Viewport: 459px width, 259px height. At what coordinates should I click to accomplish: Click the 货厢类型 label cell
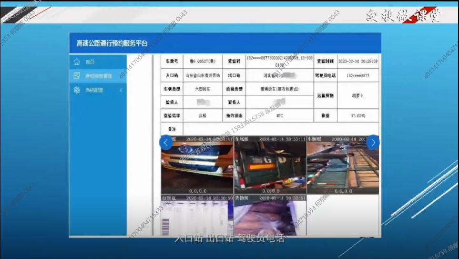pyautogui.click(x=234, y=89)
